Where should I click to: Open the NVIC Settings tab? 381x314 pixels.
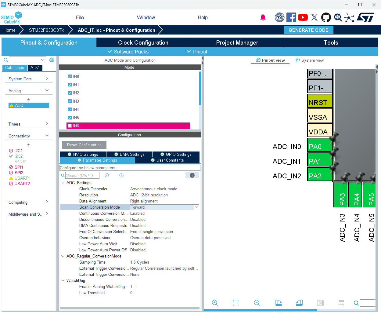coord(83,154)
